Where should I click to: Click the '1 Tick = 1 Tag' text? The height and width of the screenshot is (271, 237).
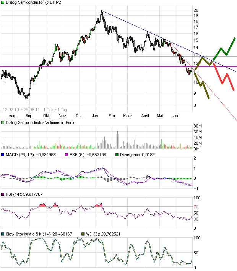pos(55,110)
